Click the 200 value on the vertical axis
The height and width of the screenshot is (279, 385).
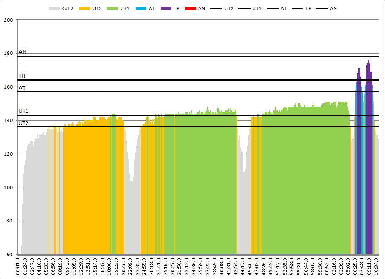point(8,20)
